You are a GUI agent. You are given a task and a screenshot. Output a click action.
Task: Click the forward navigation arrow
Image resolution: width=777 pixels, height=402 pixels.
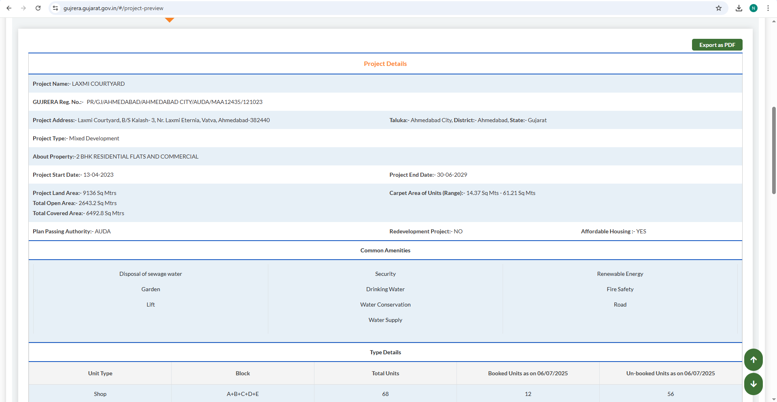pos(23,8)
